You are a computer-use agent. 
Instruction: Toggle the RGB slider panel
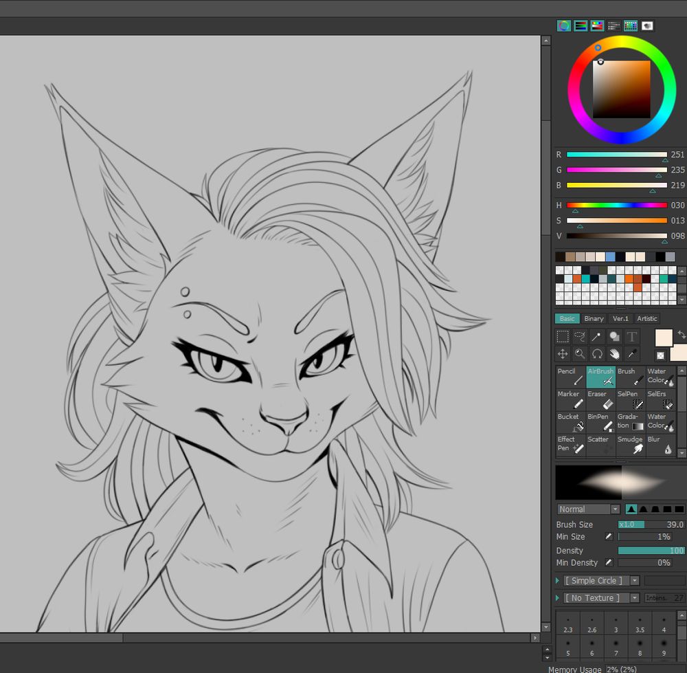pyautogui.click(x=581, y=26)
